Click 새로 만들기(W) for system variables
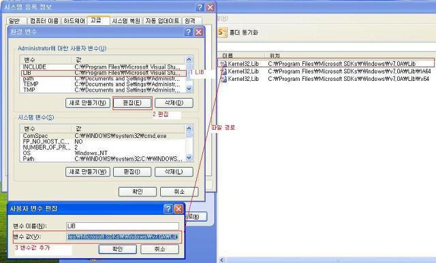Screen dimensions: 436x263 coord(88,172)
